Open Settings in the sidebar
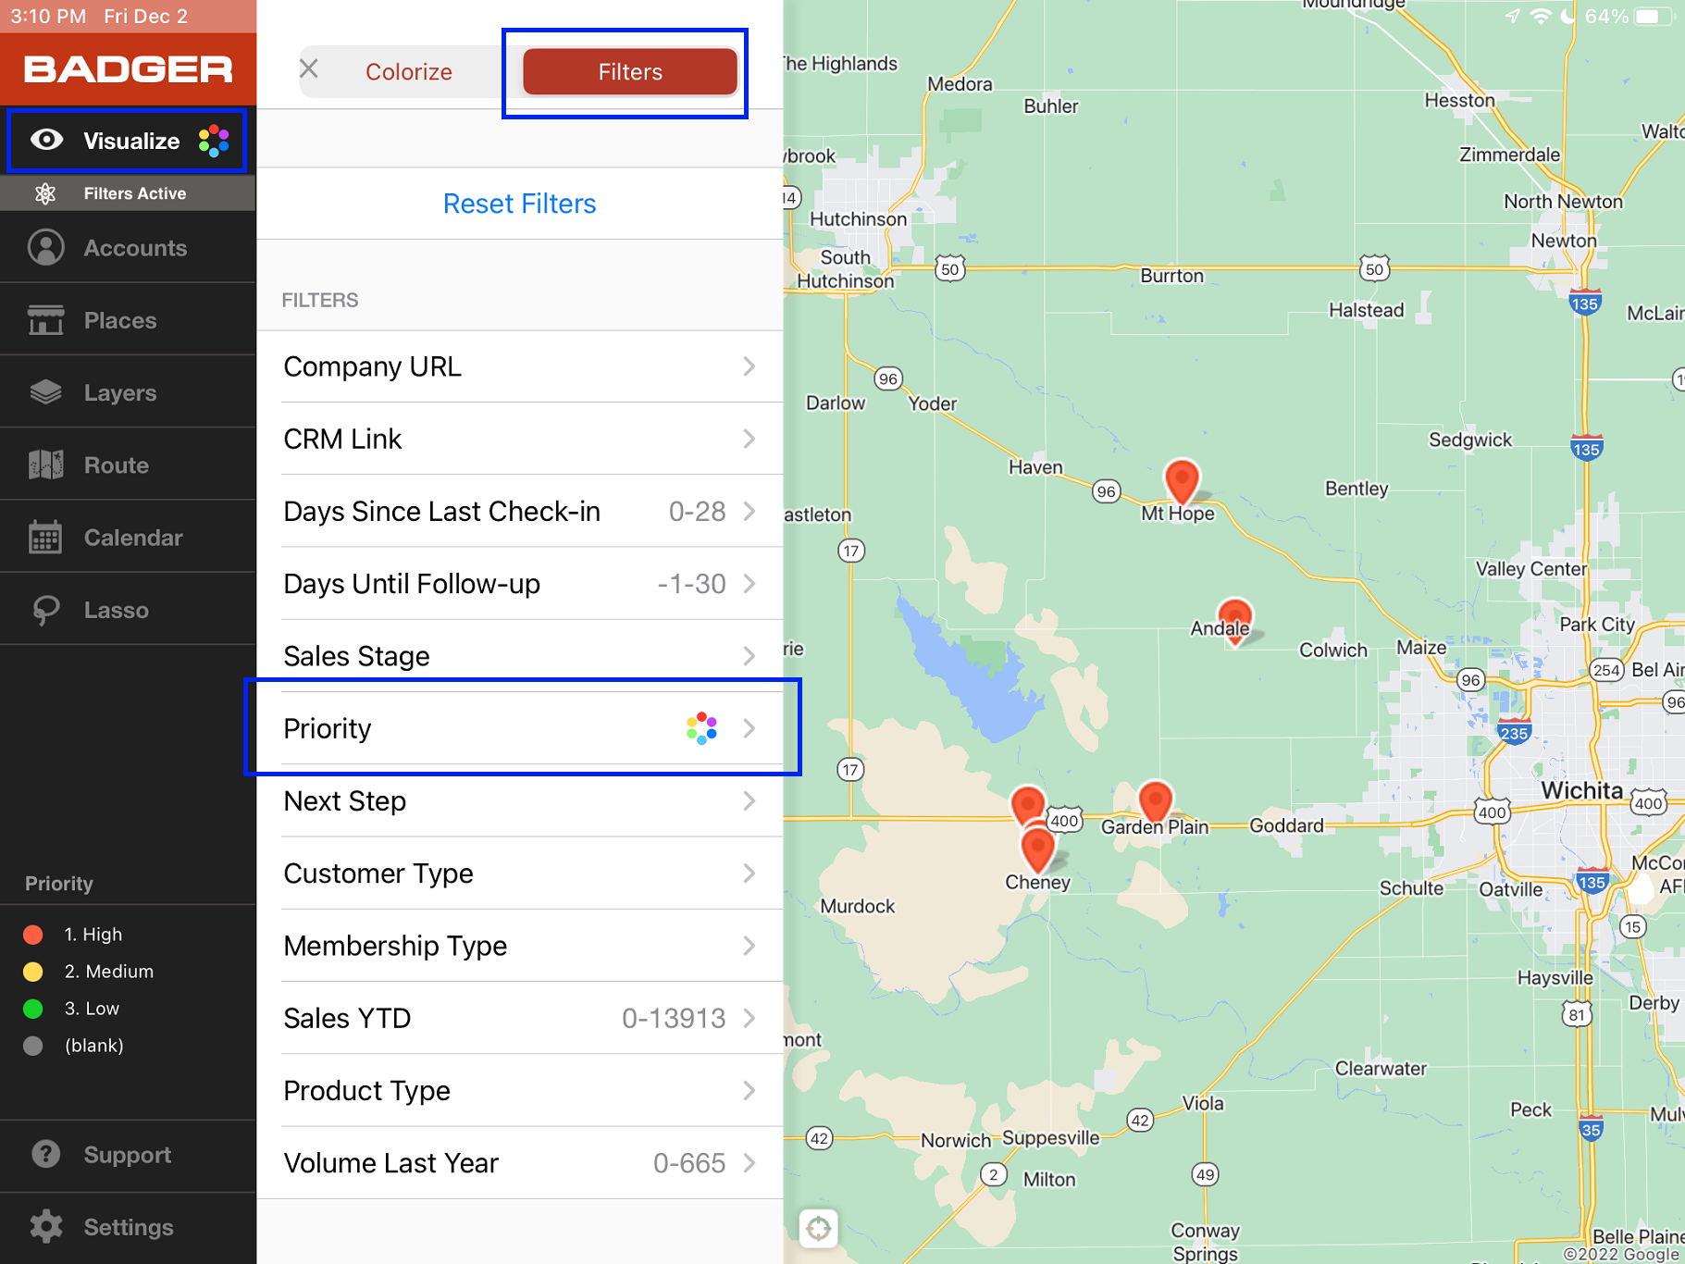This screenshot has width=1685, height=1264. (129, 1226)
